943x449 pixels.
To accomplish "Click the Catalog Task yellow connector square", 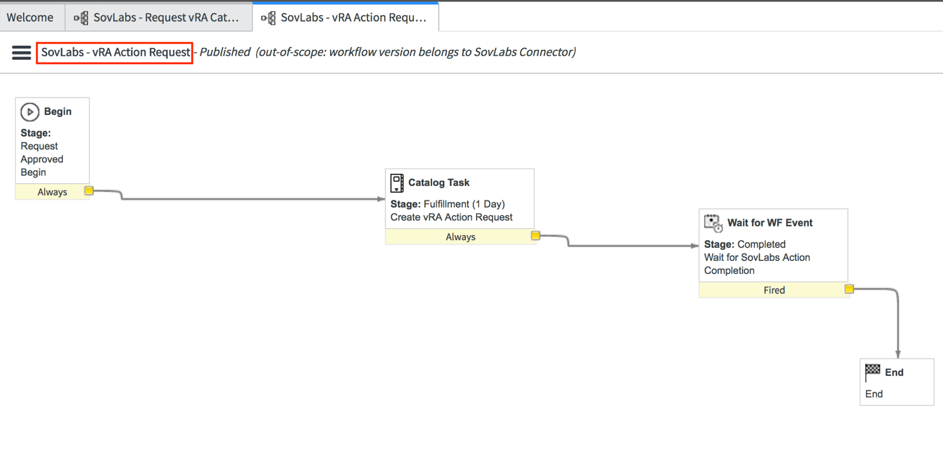I will pyautogui.click(x=535, y=235).
